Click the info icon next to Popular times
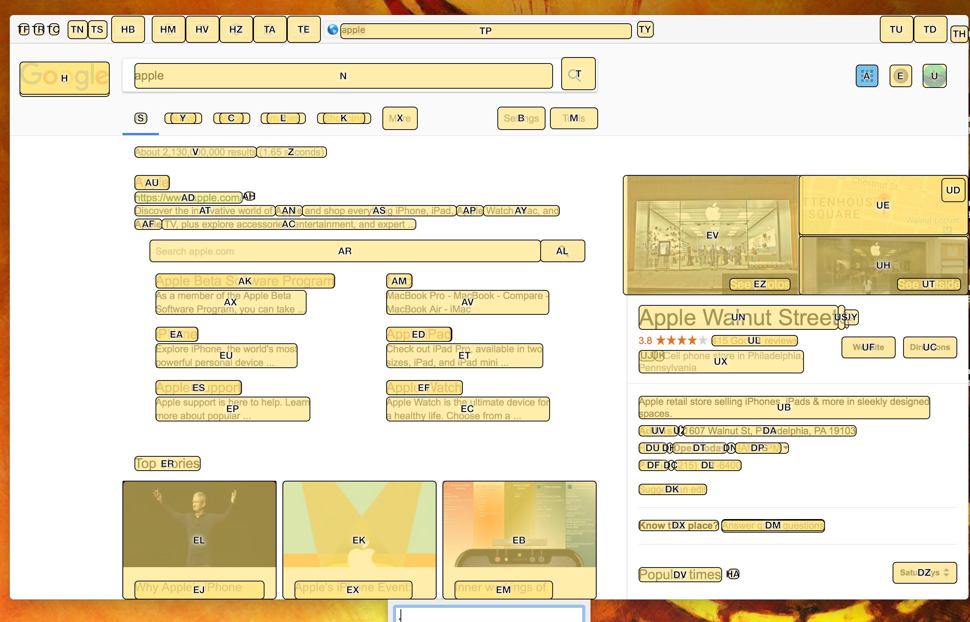The width and height of the screenshot is (970, 622). coord(733,574)
